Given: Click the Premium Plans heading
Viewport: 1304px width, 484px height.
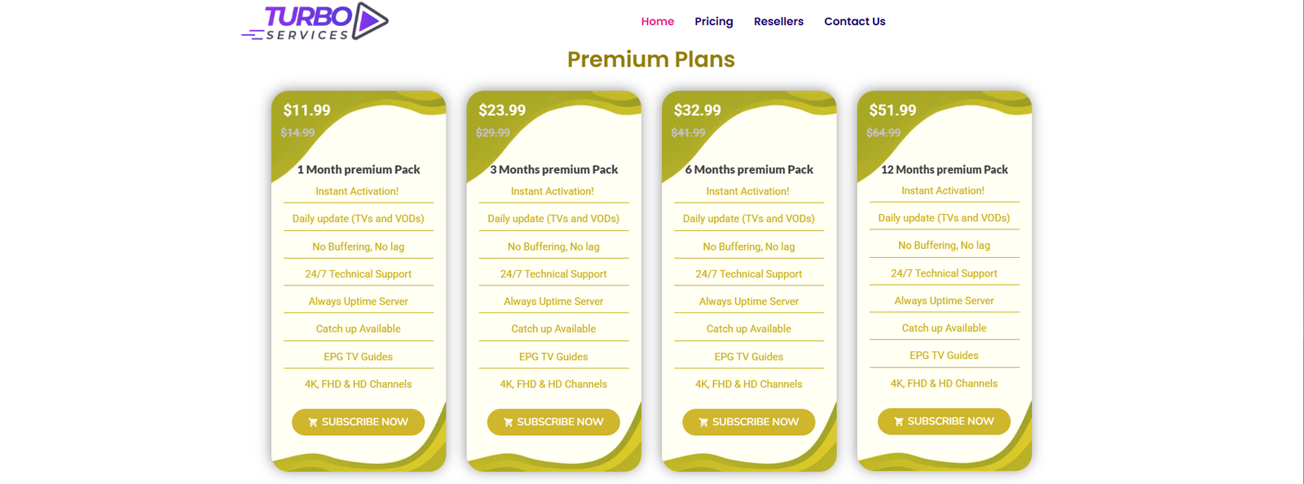Looking at the screenshot, I should point(651,59).
